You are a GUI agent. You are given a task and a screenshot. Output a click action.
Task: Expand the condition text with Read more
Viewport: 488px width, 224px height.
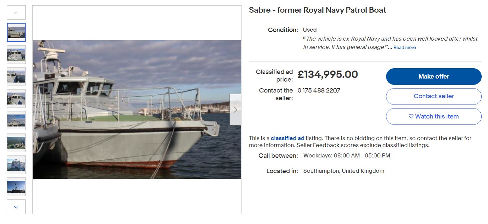coord(404,48)
